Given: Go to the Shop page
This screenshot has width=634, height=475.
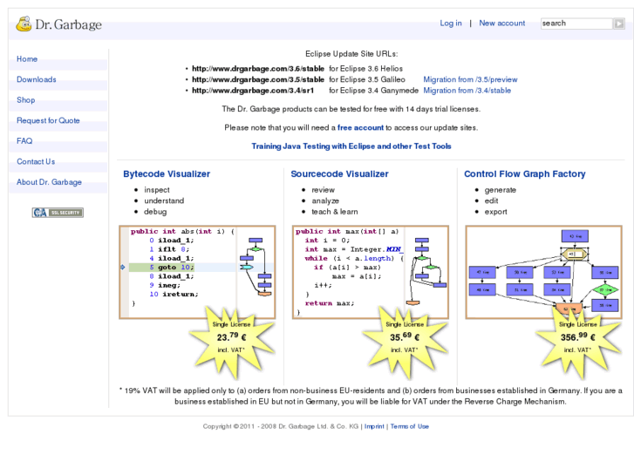Looking at the screenshot, I should (x=26, y=100).
